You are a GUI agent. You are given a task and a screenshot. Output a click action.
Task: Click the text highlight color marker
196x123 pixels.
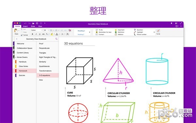52,34
